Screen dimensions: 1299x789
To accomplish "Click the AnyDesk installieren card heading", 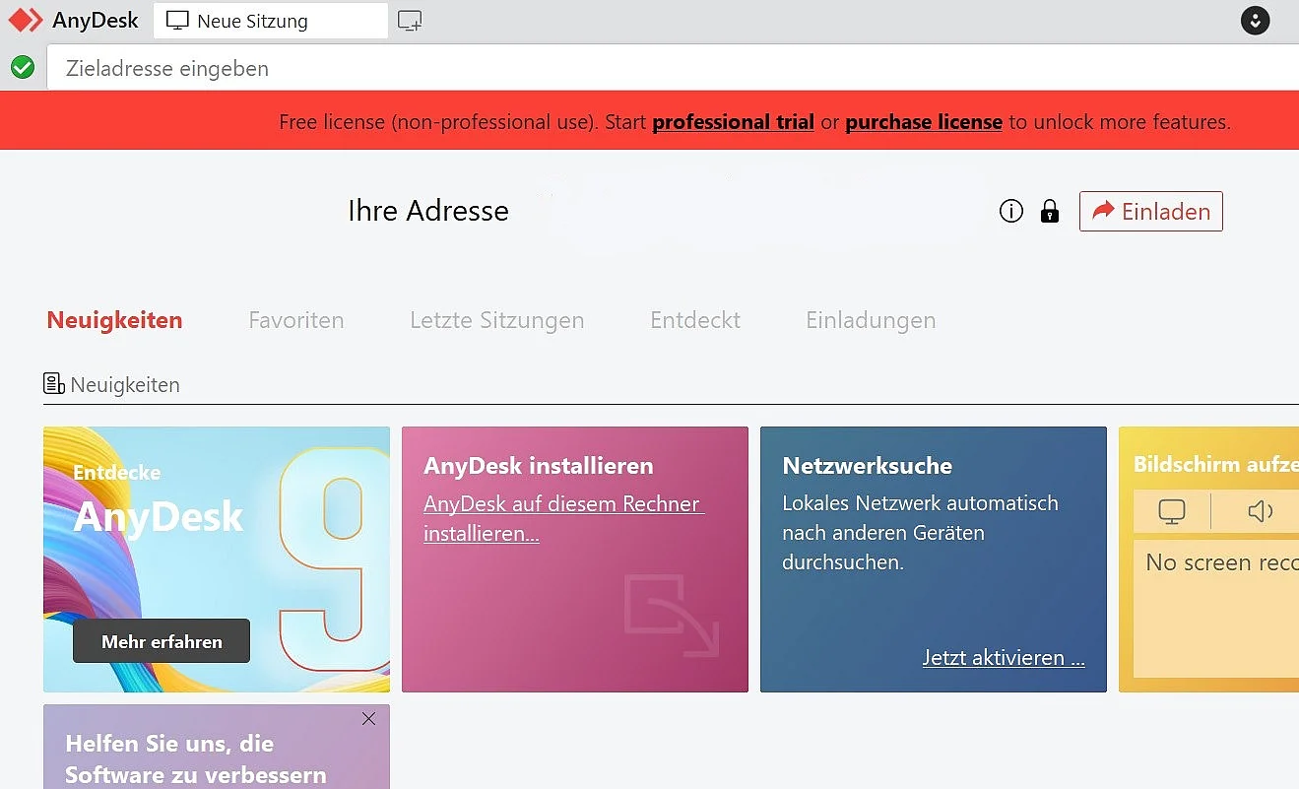I will click(x=539, y=466).
